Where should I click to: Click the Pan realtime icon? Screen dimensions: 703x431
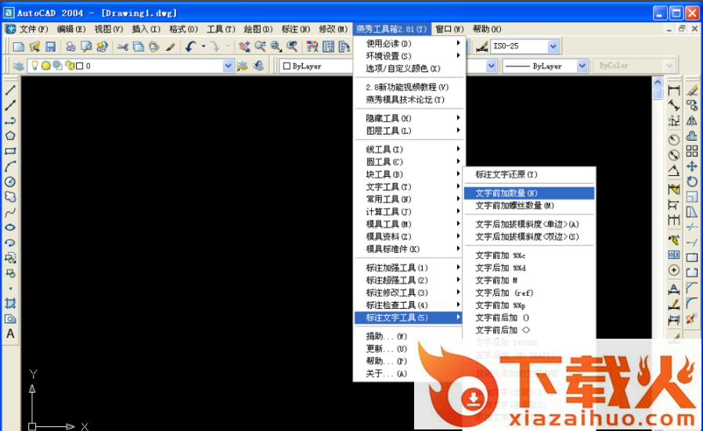tap(244, 46)
